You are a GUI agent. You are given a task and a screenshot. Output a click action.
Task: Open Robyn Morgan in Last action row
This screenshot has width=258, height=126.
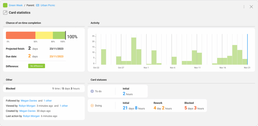[x=31, y=116]
